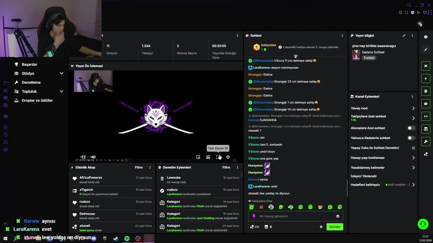
Task: Open right sidebar lightning actions icon
Action: tap(426, 79)
